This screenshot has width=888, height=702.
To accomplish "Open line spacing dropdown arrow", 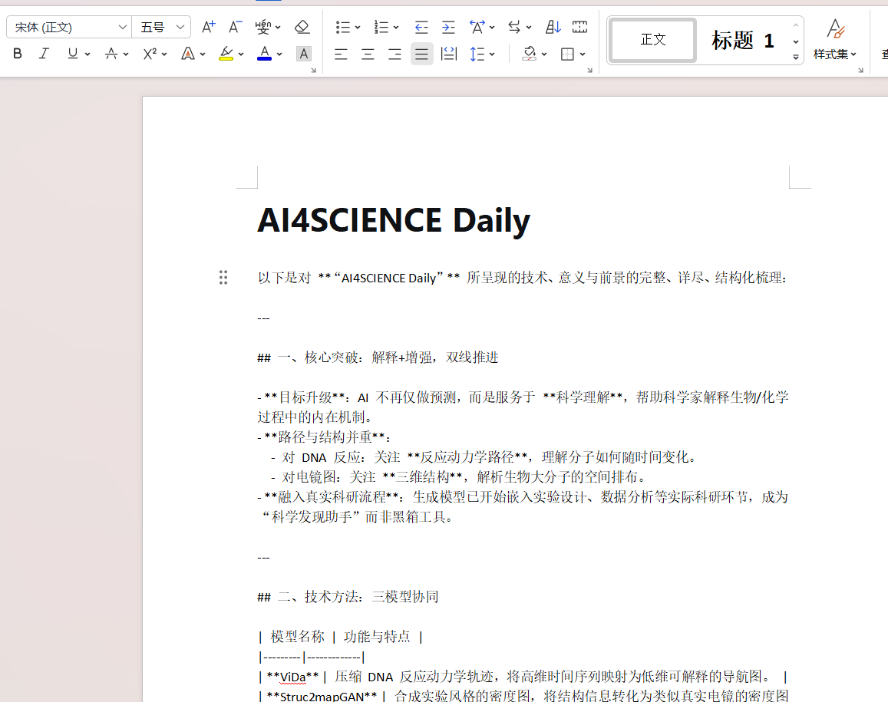I will click(x=491, y=54).
